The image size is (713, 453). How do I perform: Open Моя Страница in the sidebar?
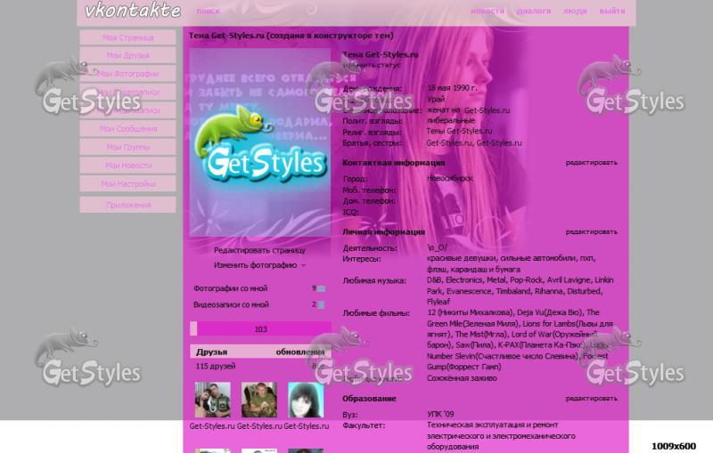pos(127,37)
